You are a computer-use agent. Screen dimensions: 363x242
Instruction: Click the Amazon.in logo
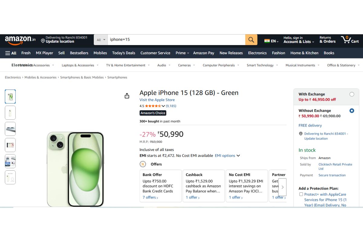point(19,40)
